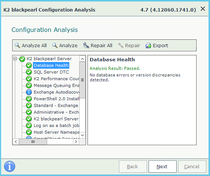Click the Cancel button
Image resolution: width=210 pixels, height=176 pixels.
click(x=192, y=166)
